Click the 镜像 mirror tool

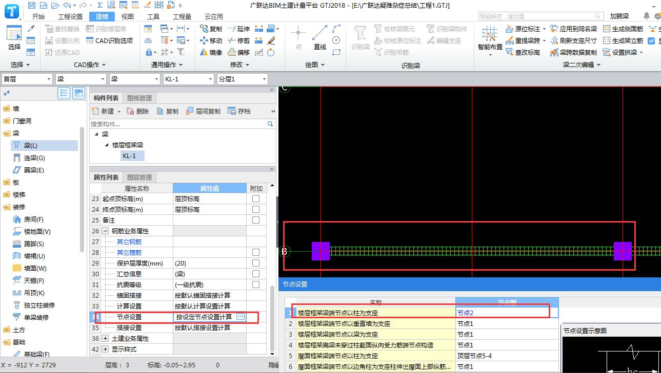tap(211, 52)
